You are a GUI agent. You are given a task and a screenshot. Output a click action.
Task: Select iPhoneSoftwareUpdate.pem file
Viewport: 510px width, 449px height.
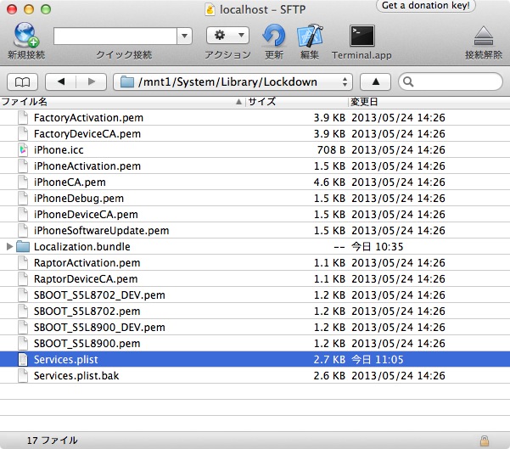click(102, 231)
